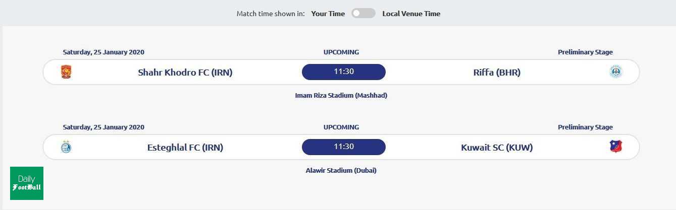Click Preliminary Stage label above Riffa match
Screen dimensions: 676x210
click(585, 52)
